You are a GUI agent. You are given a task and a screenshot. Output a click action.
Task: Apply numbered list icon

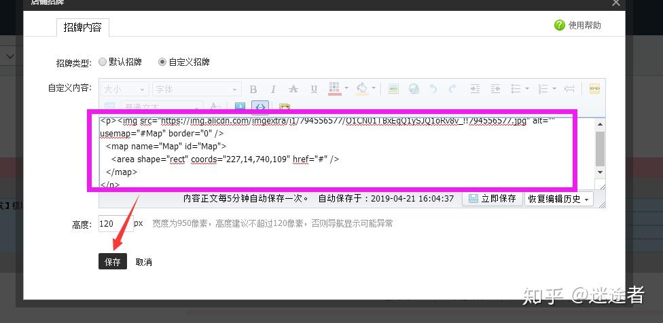[543, 89]
